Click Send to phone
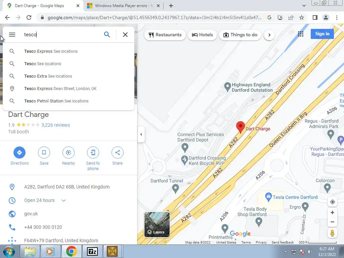344x258 pixels. (93, 159)
